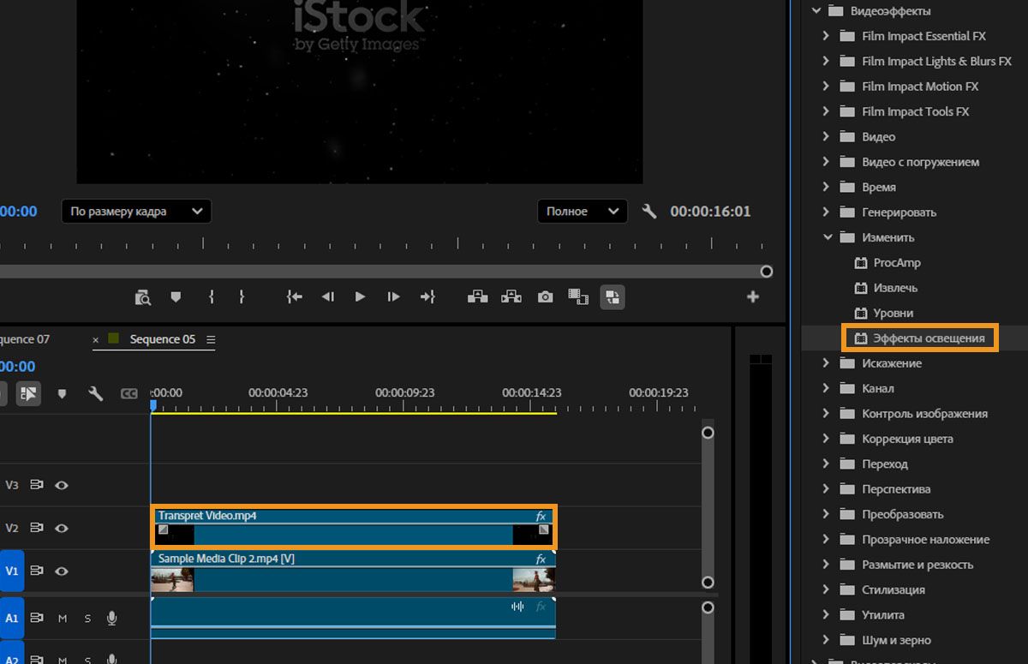Select the 'Уровни' effect
The image size is (1028, 664).
point(893,313)
